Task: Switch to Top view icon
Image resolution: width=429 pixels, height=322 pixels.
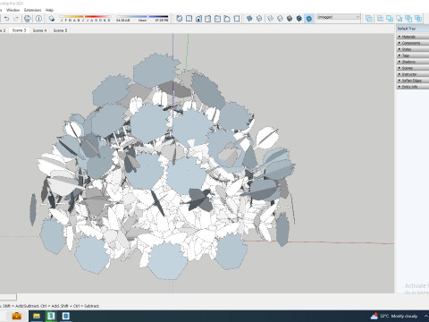Action: tap(189, 19)
